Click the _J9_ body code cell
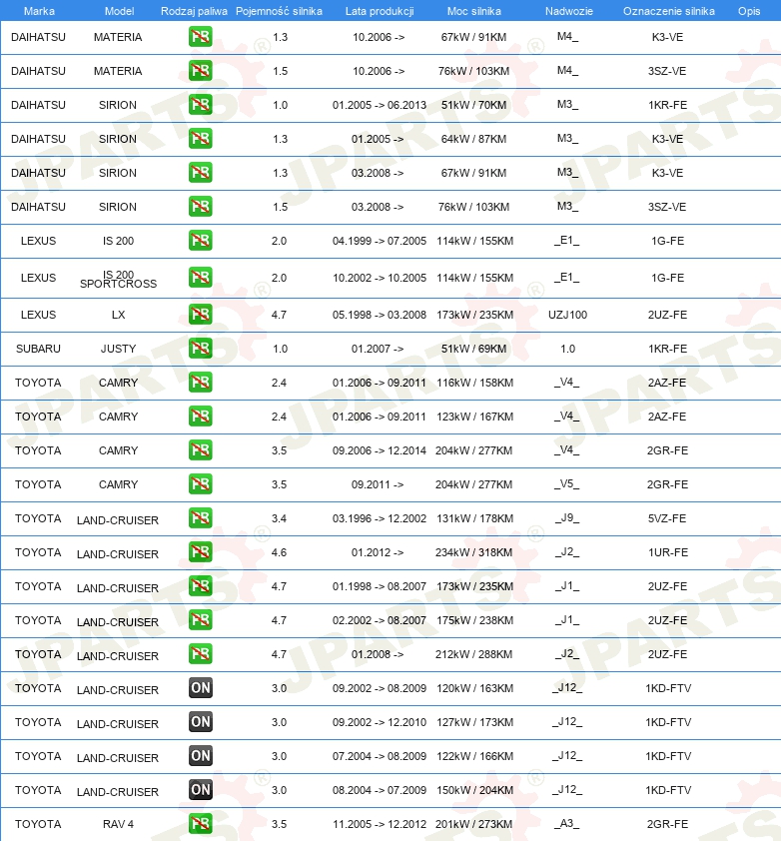 [567, 518]
